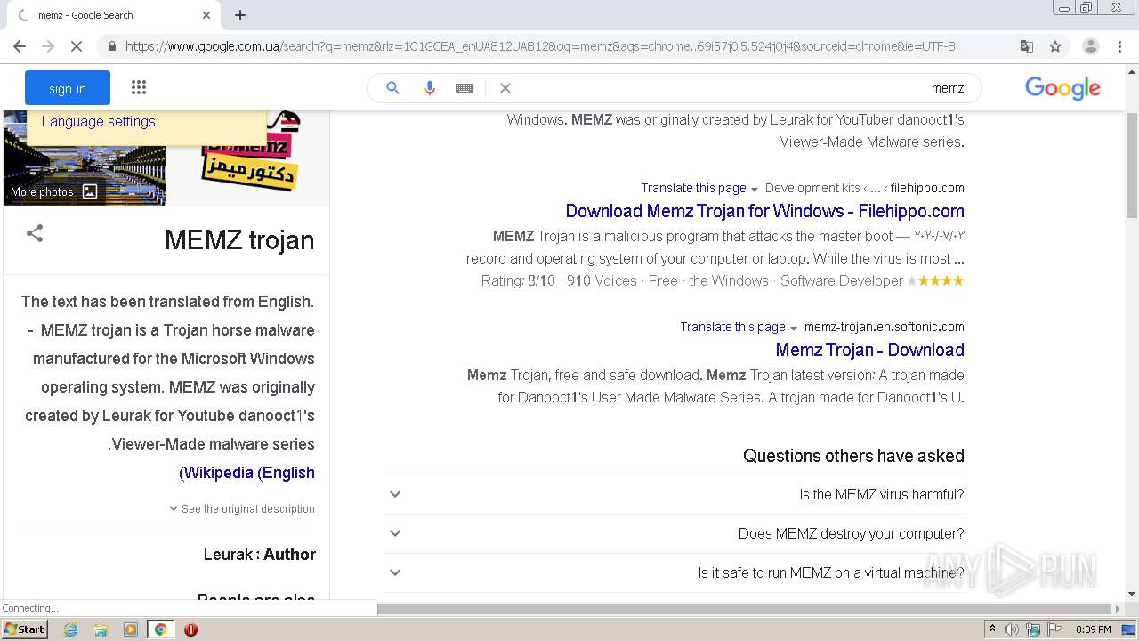
Task: Open the media player taskbar icon
Action: [131, 629]
